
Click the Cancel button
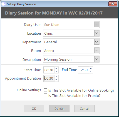(x=85, y=109)
